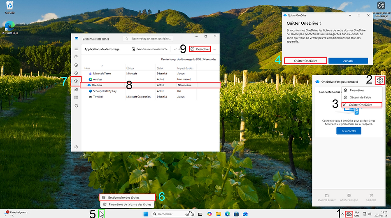The width and height of the screenshot is (391, 218).
Task: Open Microsoft Store from the taskbar
Action: point(236,214)
